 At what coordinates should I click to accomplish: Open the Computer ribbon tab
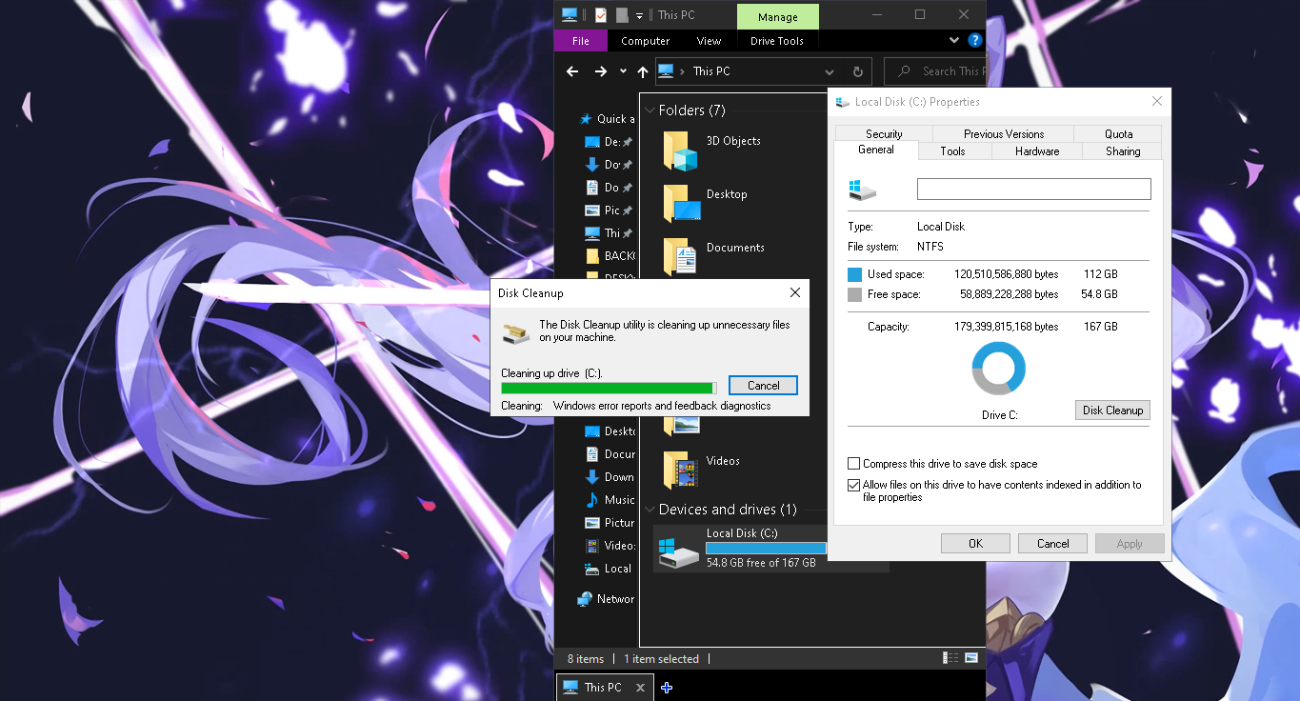645,41
